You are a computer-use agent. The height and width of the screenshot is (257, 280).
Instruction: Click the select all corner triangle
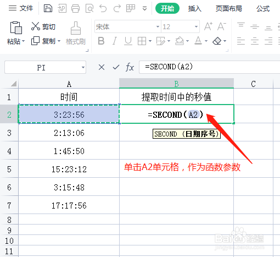click(14, 84)
